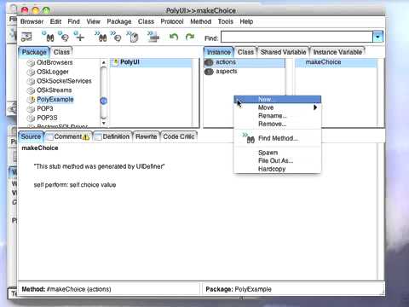The image size is (409, 307).
Task: Click the protocol icon beside actions
Action: point(209,62)
